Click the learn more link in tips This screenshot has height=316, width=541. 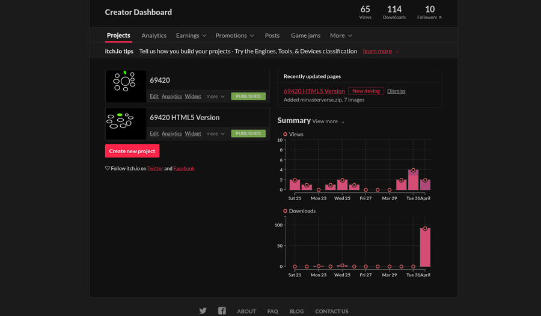377,51
